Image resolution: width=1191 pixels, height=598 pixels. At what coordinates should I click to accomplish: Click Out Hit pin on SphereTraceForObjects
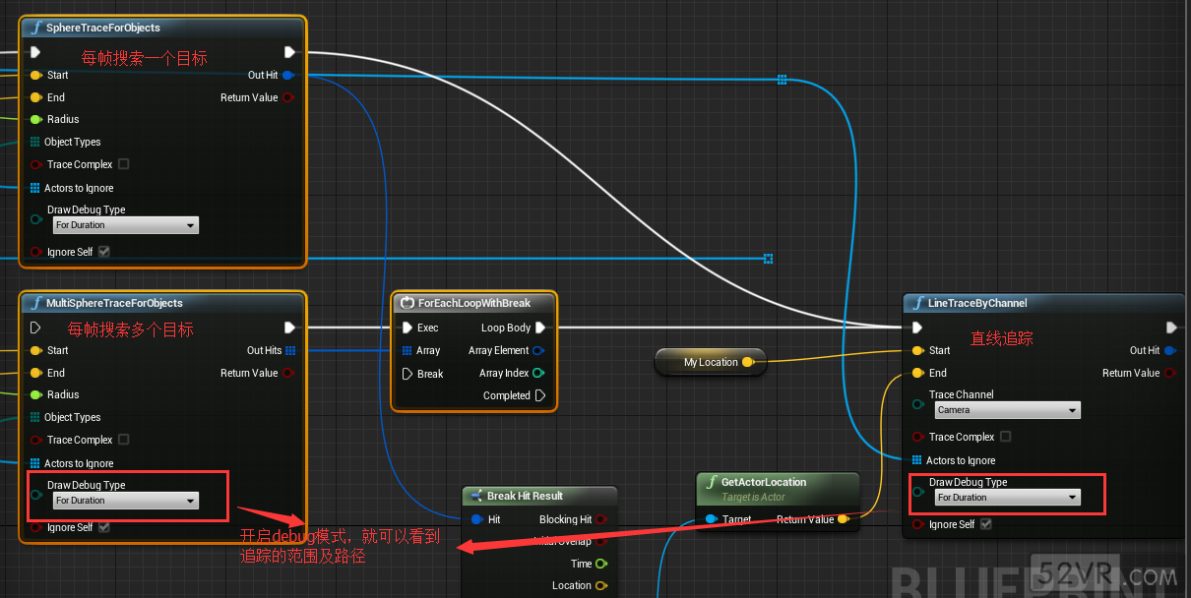[287, 75]
